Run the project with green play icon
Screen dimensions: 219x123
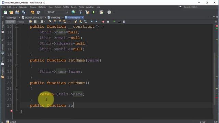[x=93, y=12]
